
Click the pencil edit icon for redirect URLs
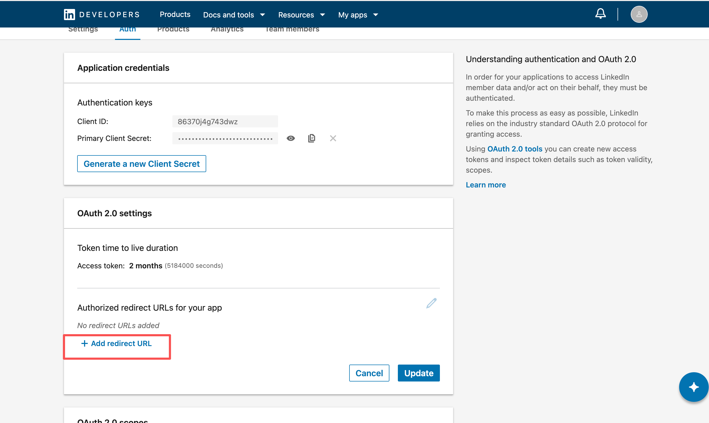click(x=431, y=303)
